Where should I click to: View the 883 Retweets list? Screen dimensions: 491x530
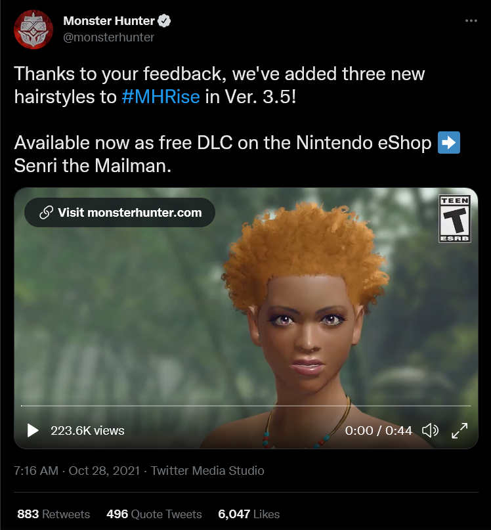coord(53,514)
